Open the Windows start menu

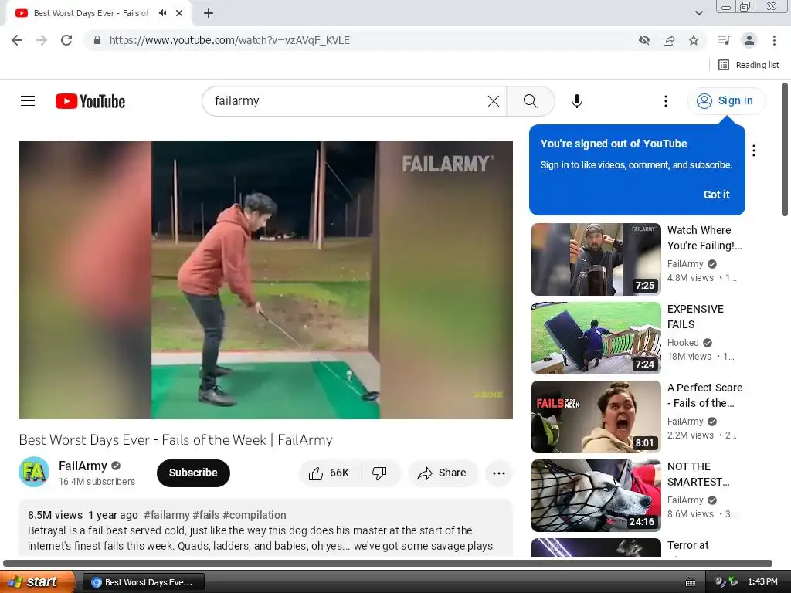pyautogui.click(x=37, y=582)
